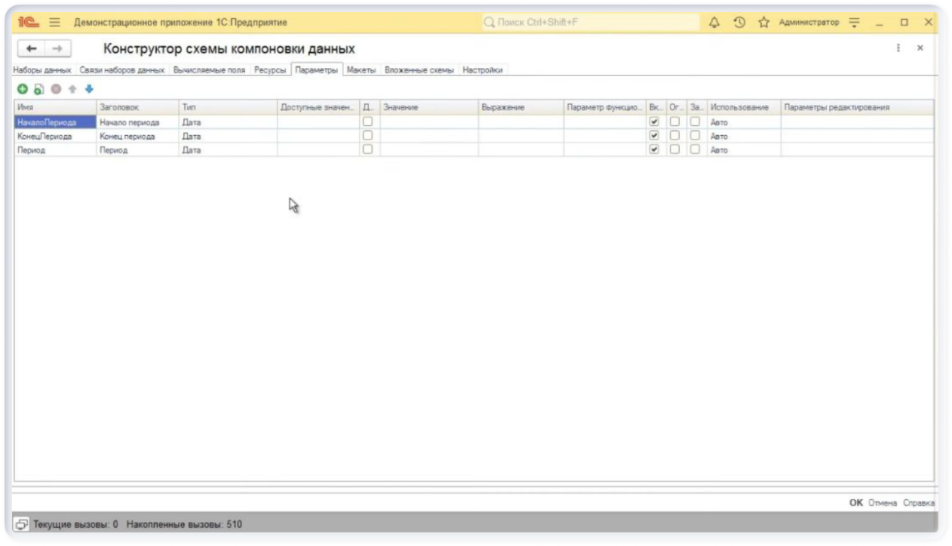Click the OK button
952x546 pixels.
855,503
